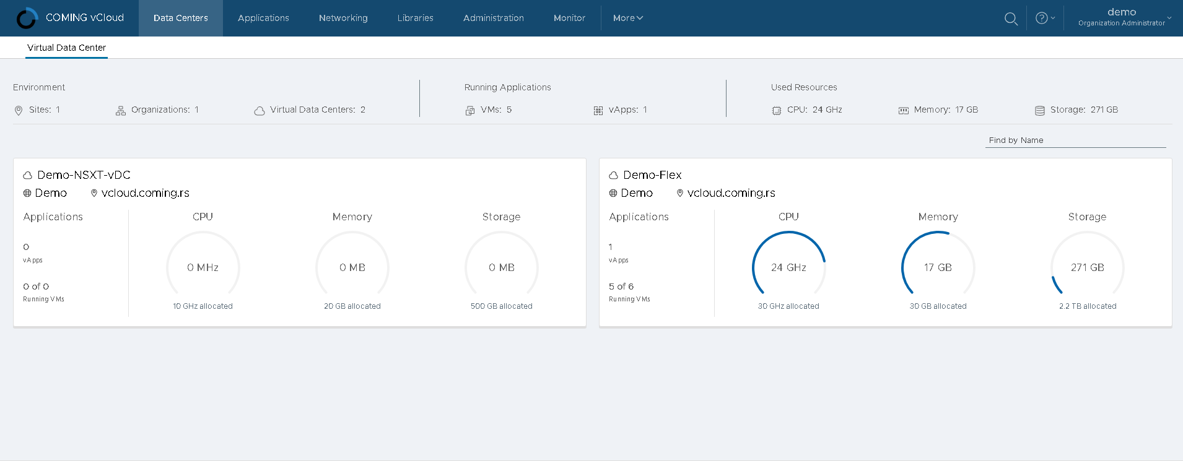Click cloud icon beside Demo-NSXT-vDC
This screenshot has width=1183, height=461.
(x=27, y=176)
